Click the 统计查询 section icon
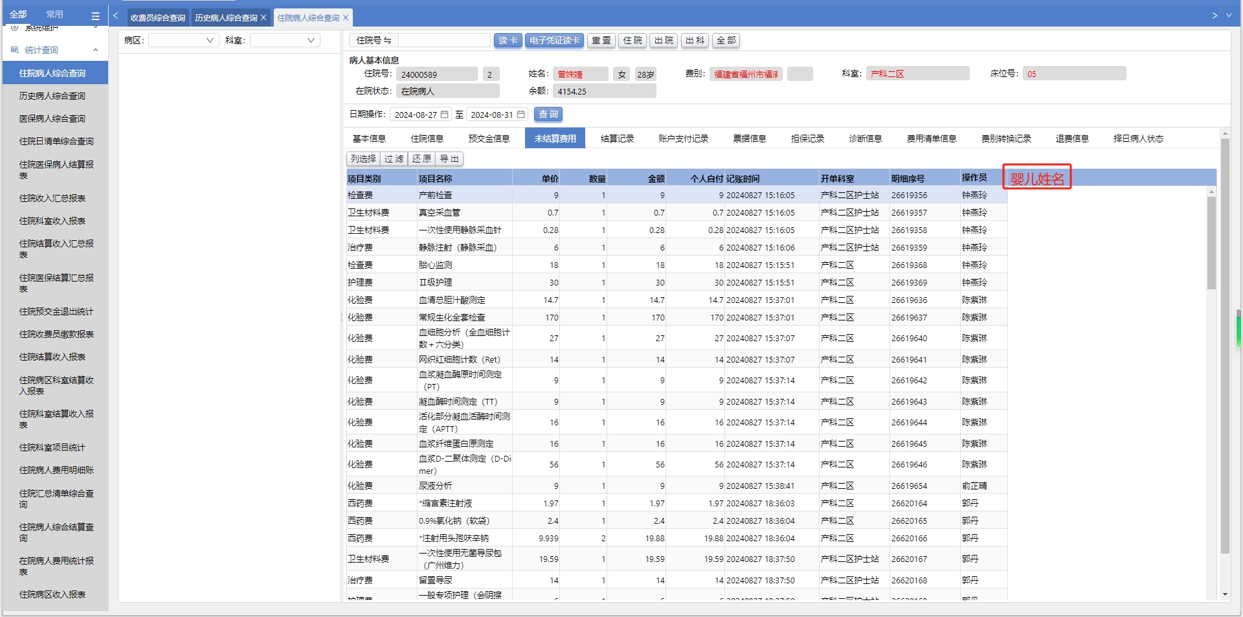1243x617 pixels. pos(15,50)
